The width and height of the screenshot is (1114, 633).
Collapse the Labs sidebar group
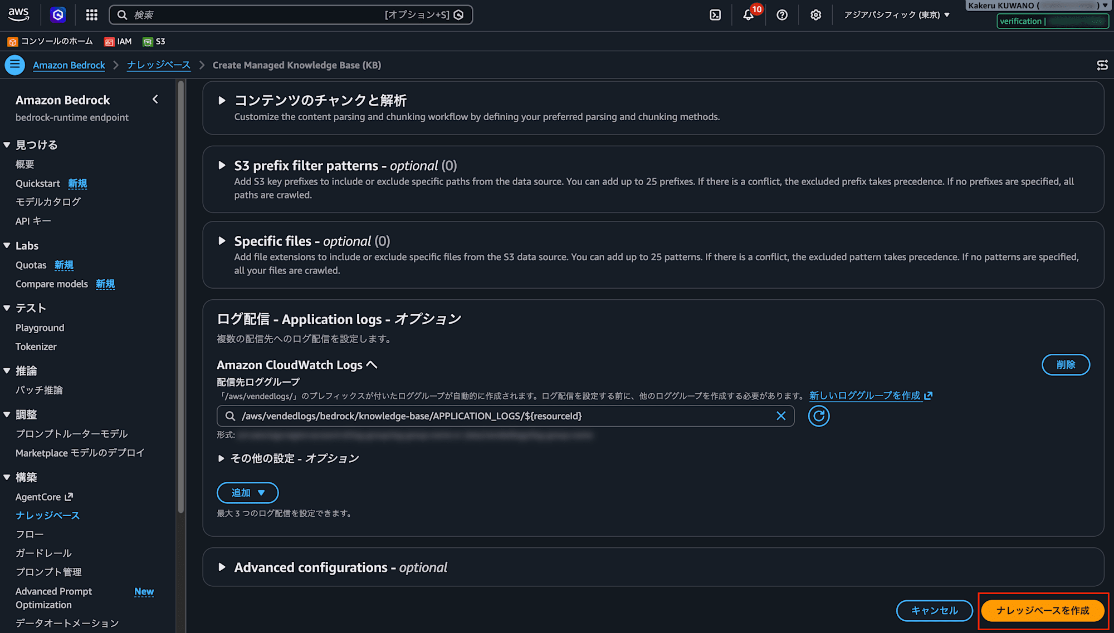pos(7,246)
